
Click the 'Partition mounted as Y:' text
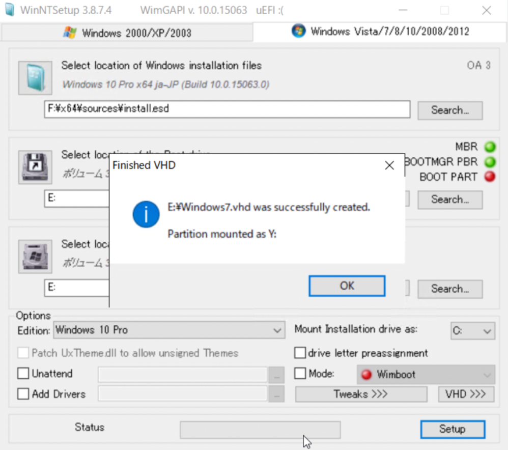tap(222, 234)
